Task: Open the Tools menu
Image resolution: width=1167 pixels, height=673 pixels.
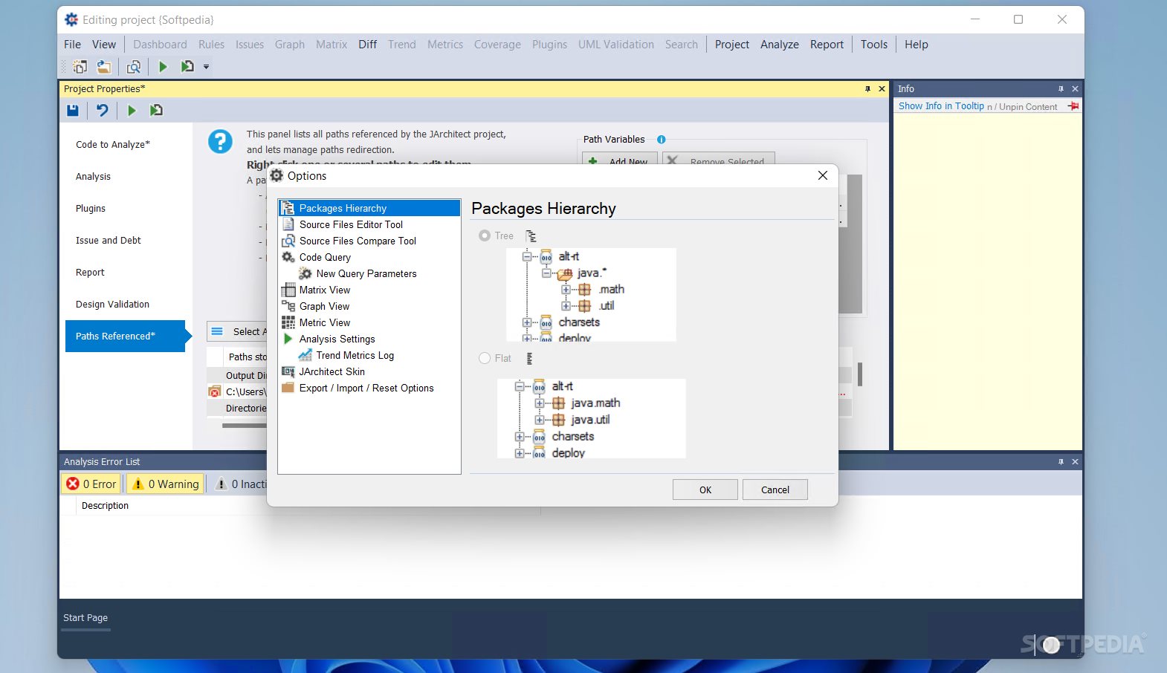Action: click(874, 45)
